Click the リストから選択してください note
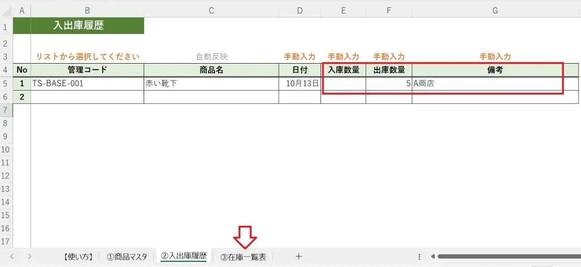Screen dimensions: 581x267 (87, 57)
